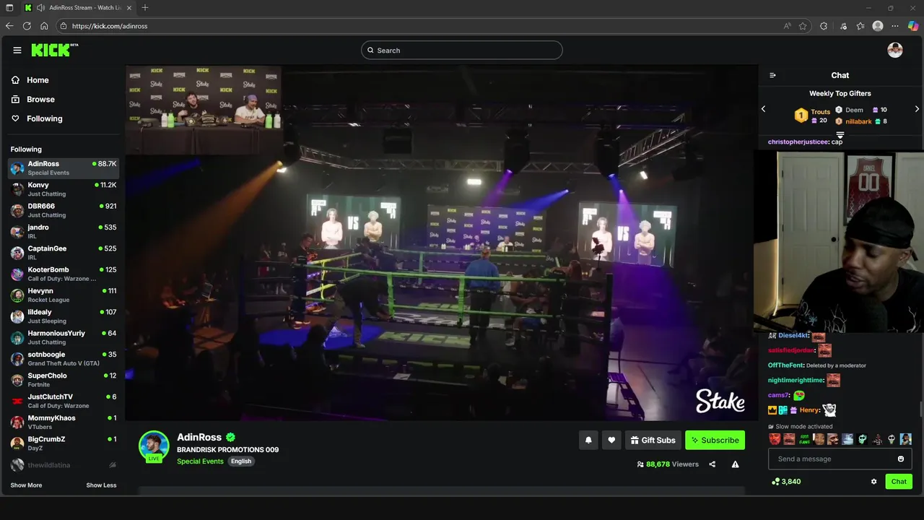This screenshot has height=520, width=924.
Task: Insert the first red-face emote
Action: click(x=775, y=439)
